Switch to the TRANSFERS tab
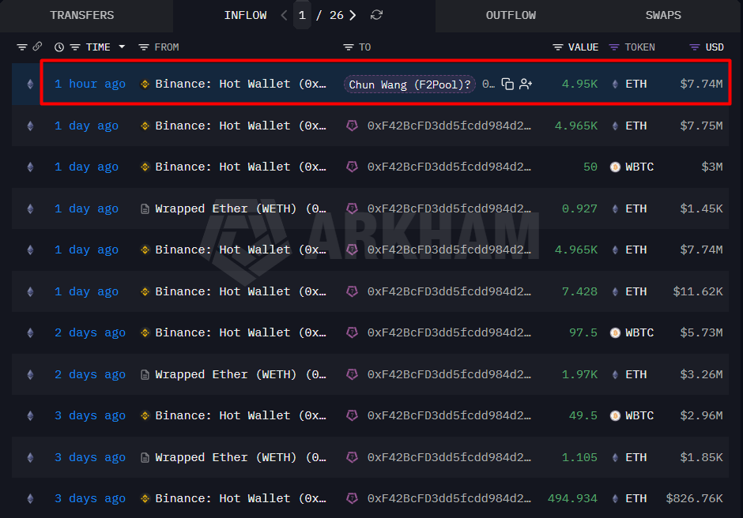This screenshot has width=743, height=518. pos(82,15)
